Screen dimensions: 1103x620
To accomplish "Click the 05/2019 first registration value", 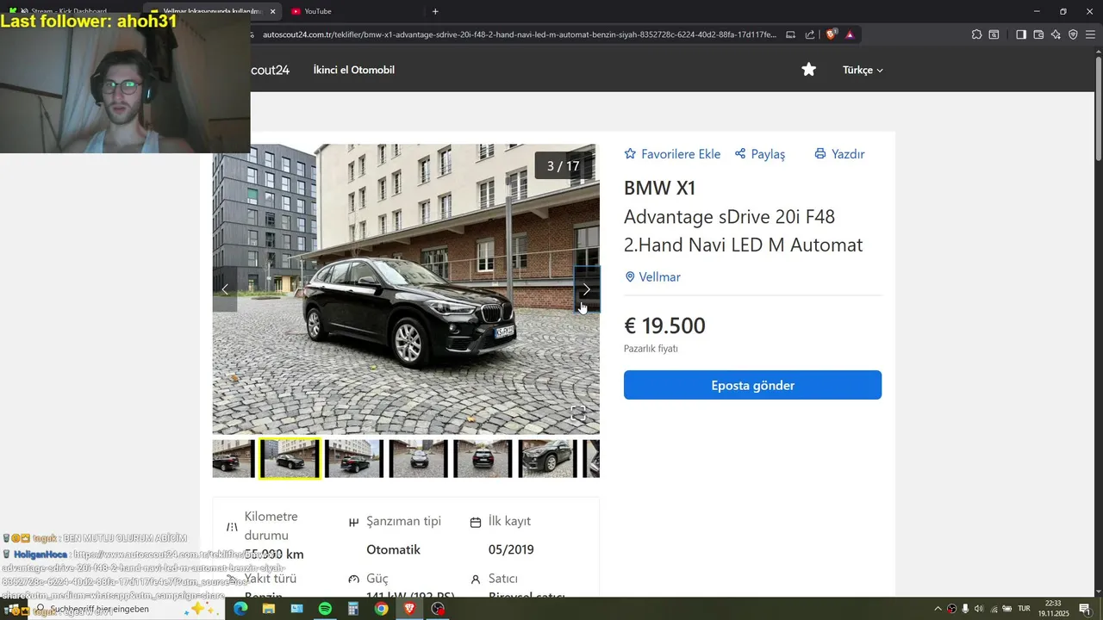I will tap(511, 549).
